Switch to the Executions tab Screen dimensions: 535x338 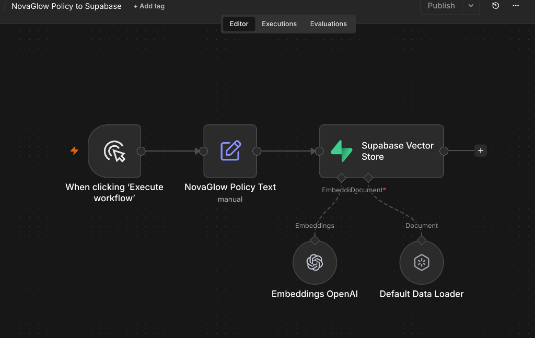[279, 24]
